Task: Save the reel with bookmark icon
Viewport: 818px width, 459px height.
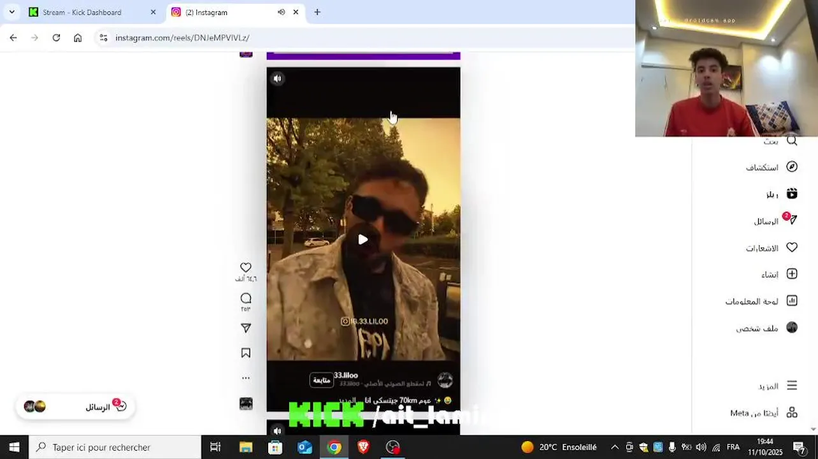Action: [x=246, y=353]
